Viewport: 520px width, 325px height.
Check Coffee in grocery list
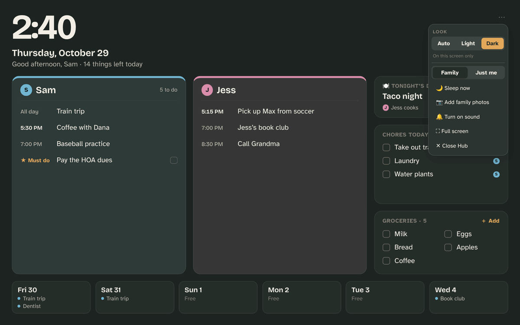pyautogui.click(x=386, y=261)
